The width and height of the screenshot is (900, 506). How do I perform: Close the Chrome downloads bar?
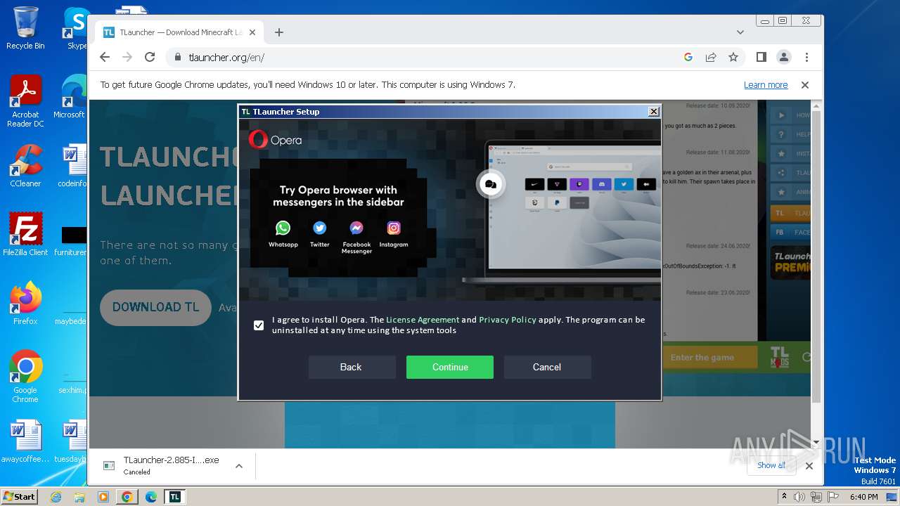point(809,465)
